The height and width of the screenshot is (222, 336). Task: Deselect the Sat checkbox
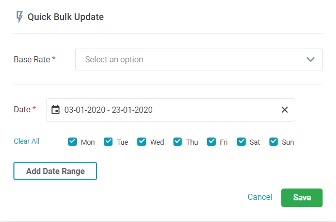coord(242,142)
